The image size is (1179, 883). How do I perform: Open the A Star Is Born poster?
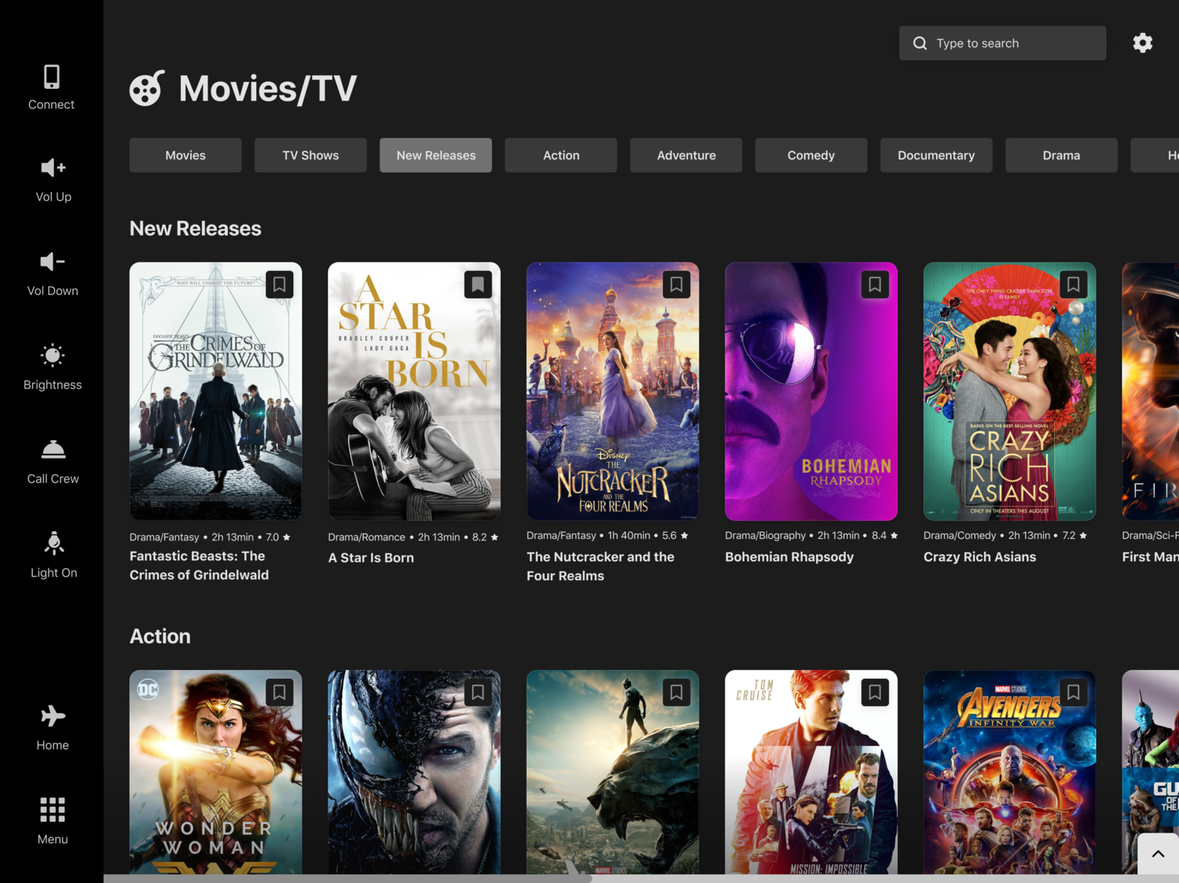pyautogui.click(x=414, y=391)
